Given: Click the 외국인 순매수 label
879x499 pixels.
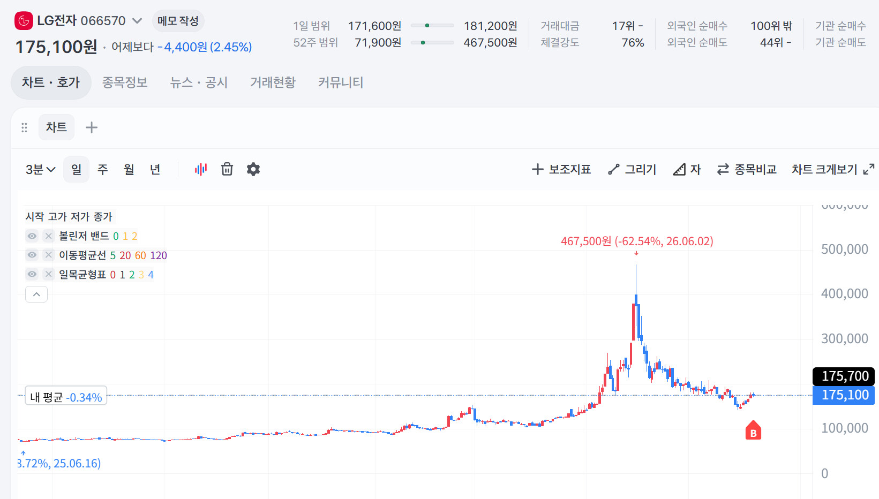Looking at the screenshot, I should coord(697,26).
